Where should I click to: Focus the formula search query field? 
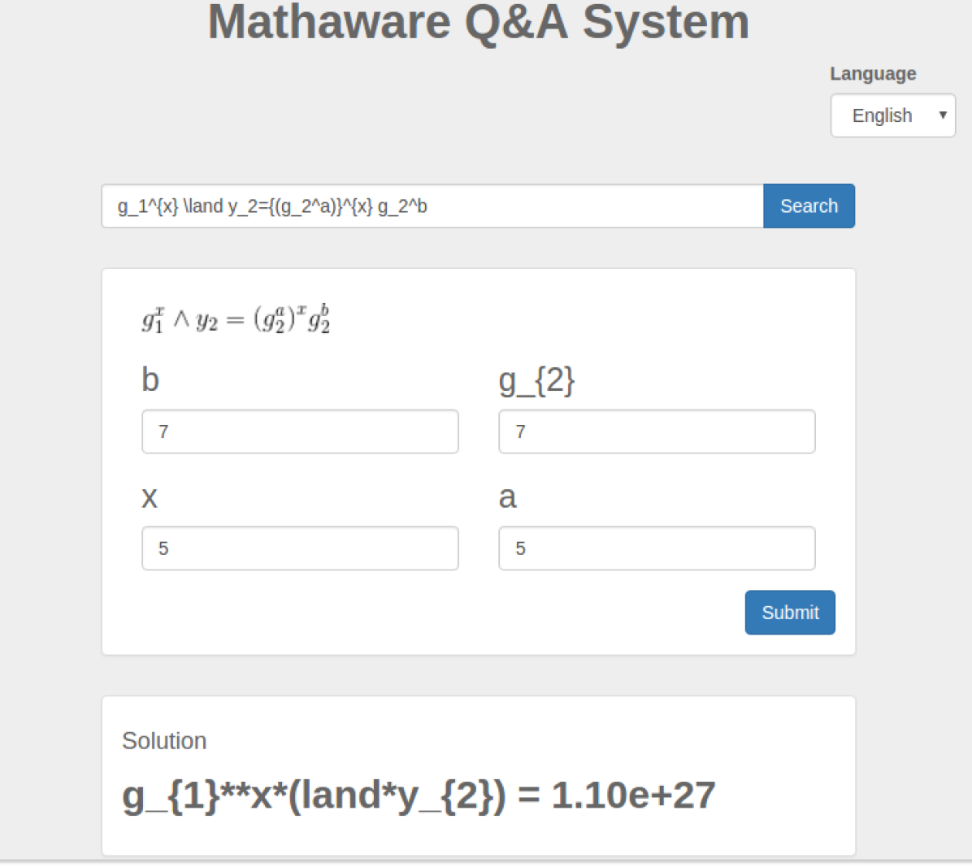click(432, 206)
